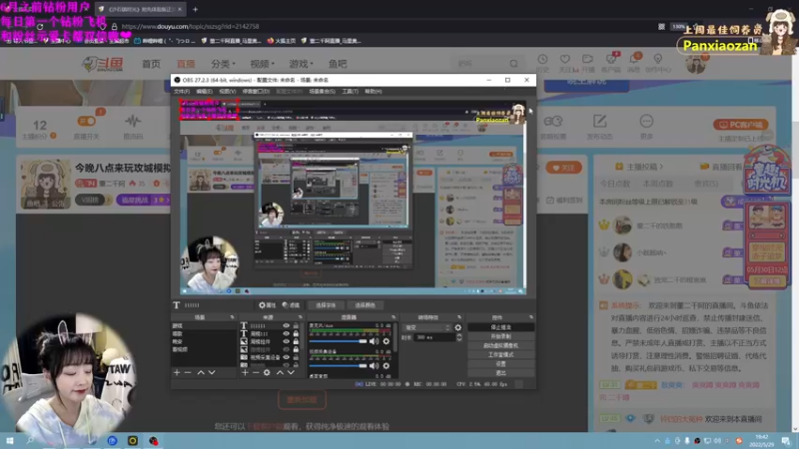Open second mixer channel settings gear
This screenshot has height=449, width=799.
click(387, 365)
